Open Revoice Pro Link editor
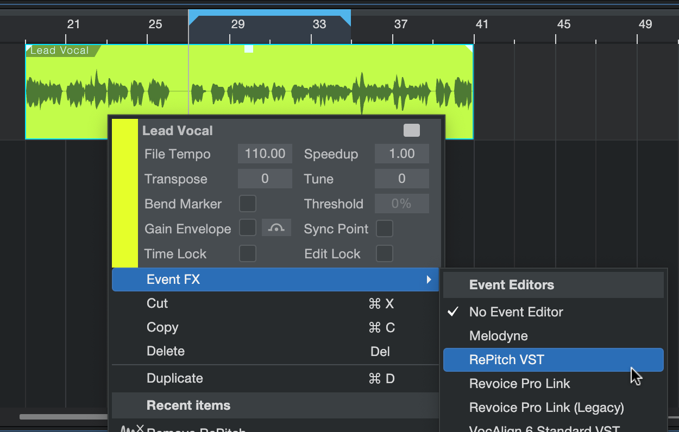The image size is (679, 432). click(519, 384)
